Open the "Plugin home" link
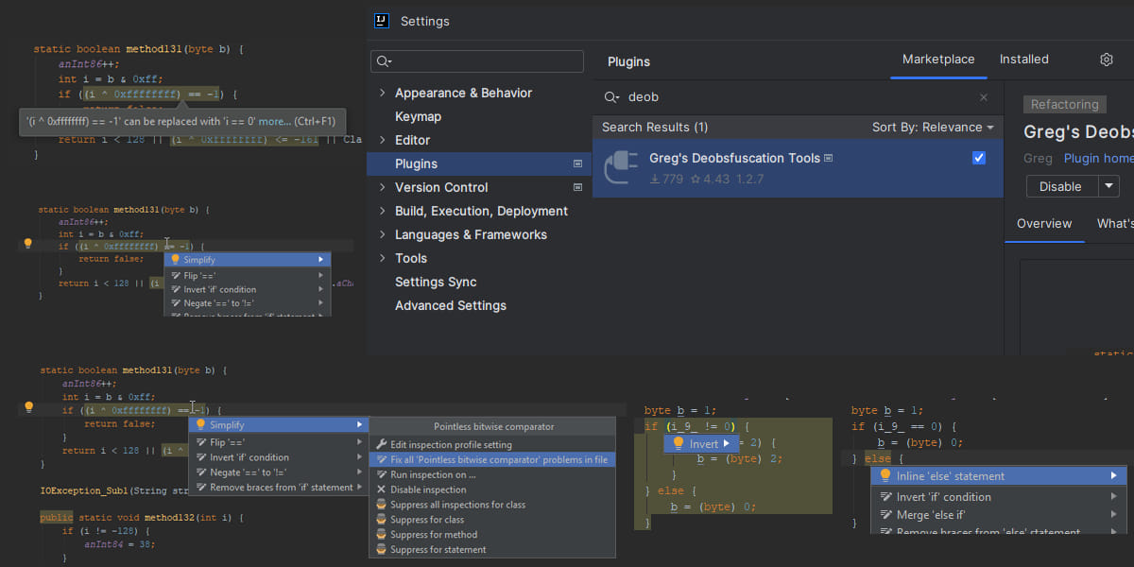The width and height of the screenshot is (1134, 567). tap(1097, 158)
